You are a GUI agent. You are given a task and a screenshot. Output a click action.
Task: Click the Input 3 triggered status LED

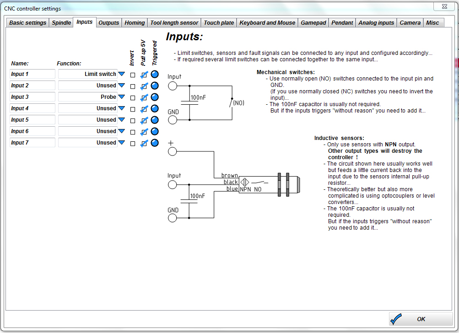click(x=155, y=97)
